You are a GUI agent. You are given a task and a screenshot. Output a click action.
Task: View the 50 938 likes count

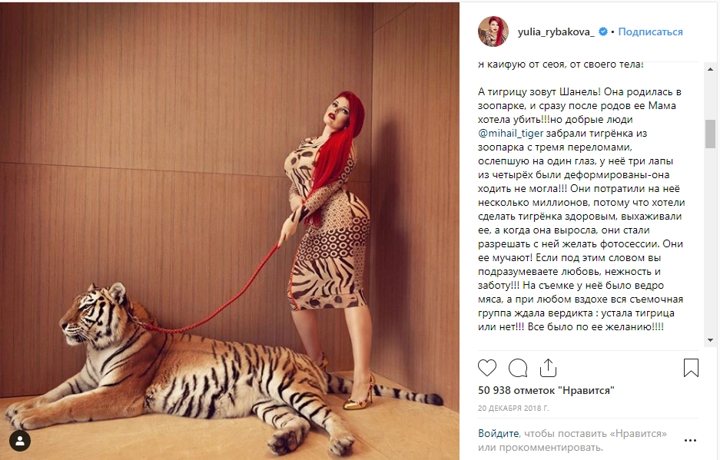click(546, 391)
